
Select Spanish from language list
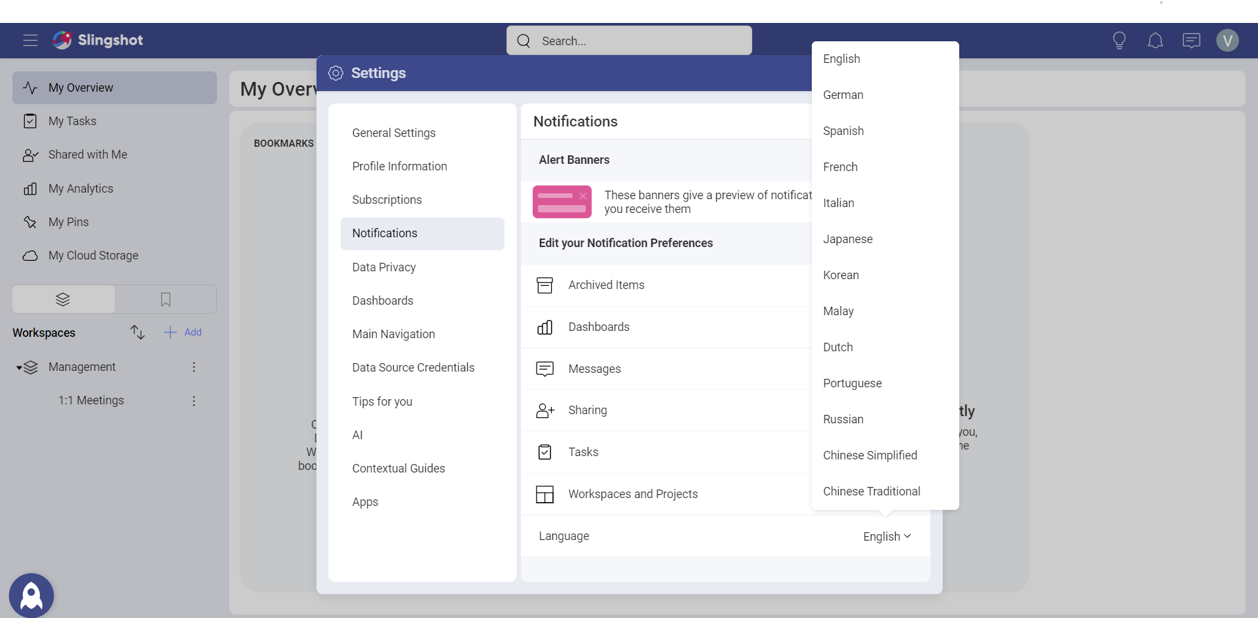[x=885, y=131]
